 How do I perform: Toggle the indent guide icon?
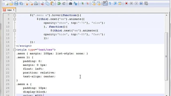[x=115, y=3]
